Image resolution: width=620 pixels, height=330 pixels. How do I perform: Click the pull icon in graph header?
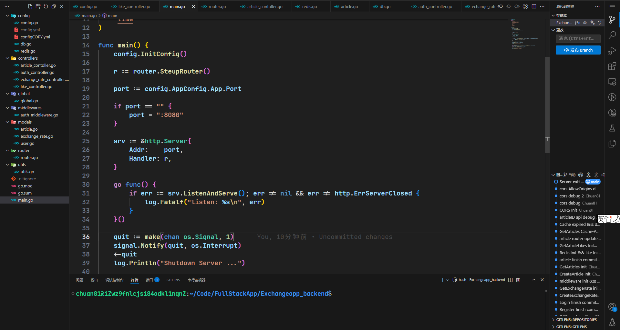tap(596, 175)
